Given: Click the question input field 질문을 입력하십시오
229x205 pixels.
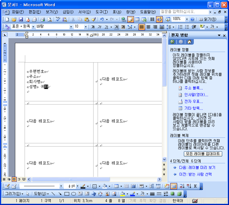Looking at the screenshot, I should tap(185, 12).
